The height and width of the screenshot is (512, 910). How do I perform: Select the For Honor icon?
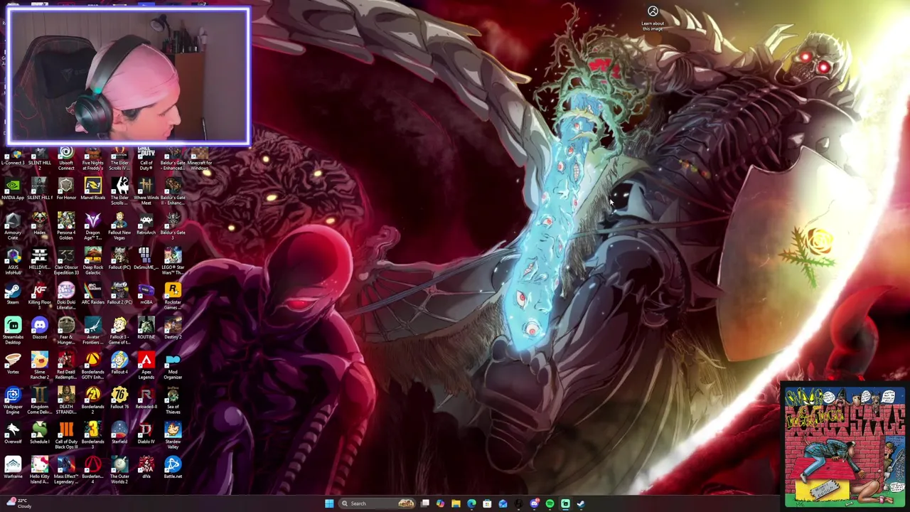[66, 189]
